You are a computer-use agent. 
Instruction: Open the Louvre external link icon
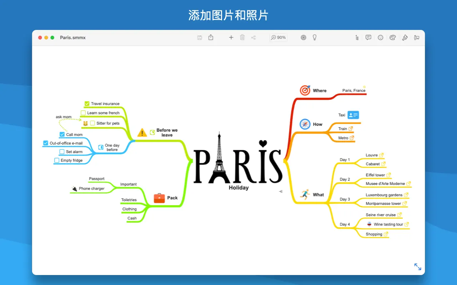[381, 155]
